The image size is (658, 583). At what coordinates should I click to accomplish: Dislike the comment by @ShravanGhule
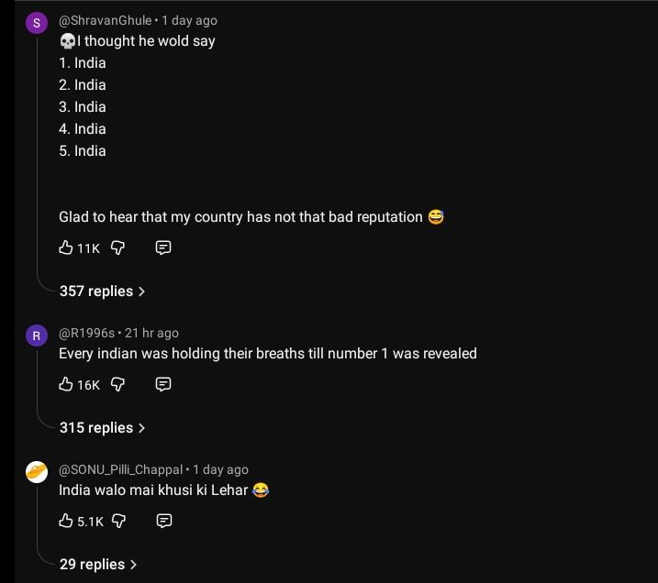(x=117, y=247)
